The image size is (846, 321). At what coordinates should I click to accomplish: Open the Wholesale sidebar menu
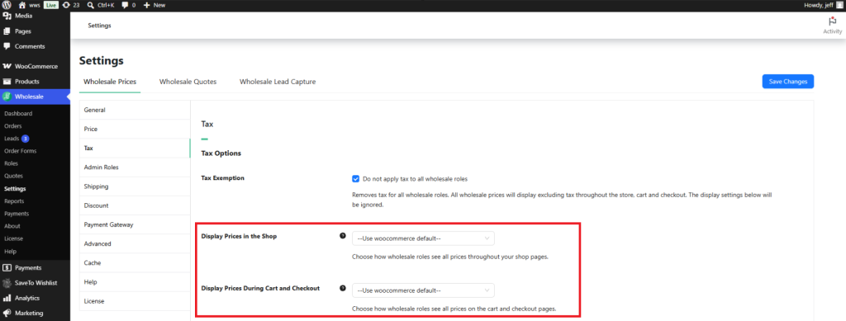35,97
